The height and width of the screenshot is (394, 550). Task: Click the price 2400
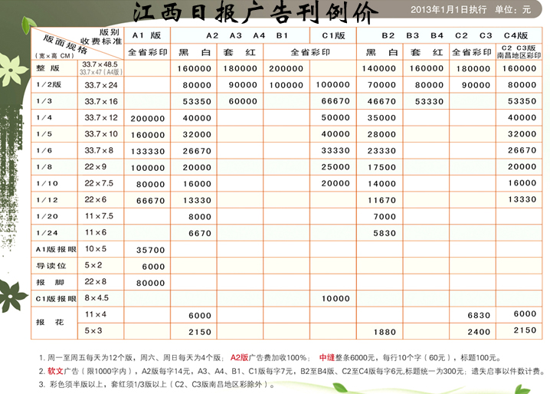(x=479, y=332)
